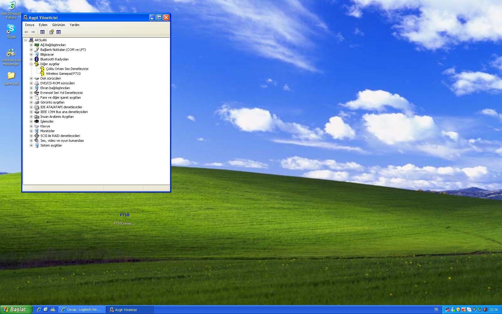Expand Ekran bağdaştırıcıları node
Image resolution: width=502 pixels, height=314 pixels.
(x=31, y=88)
